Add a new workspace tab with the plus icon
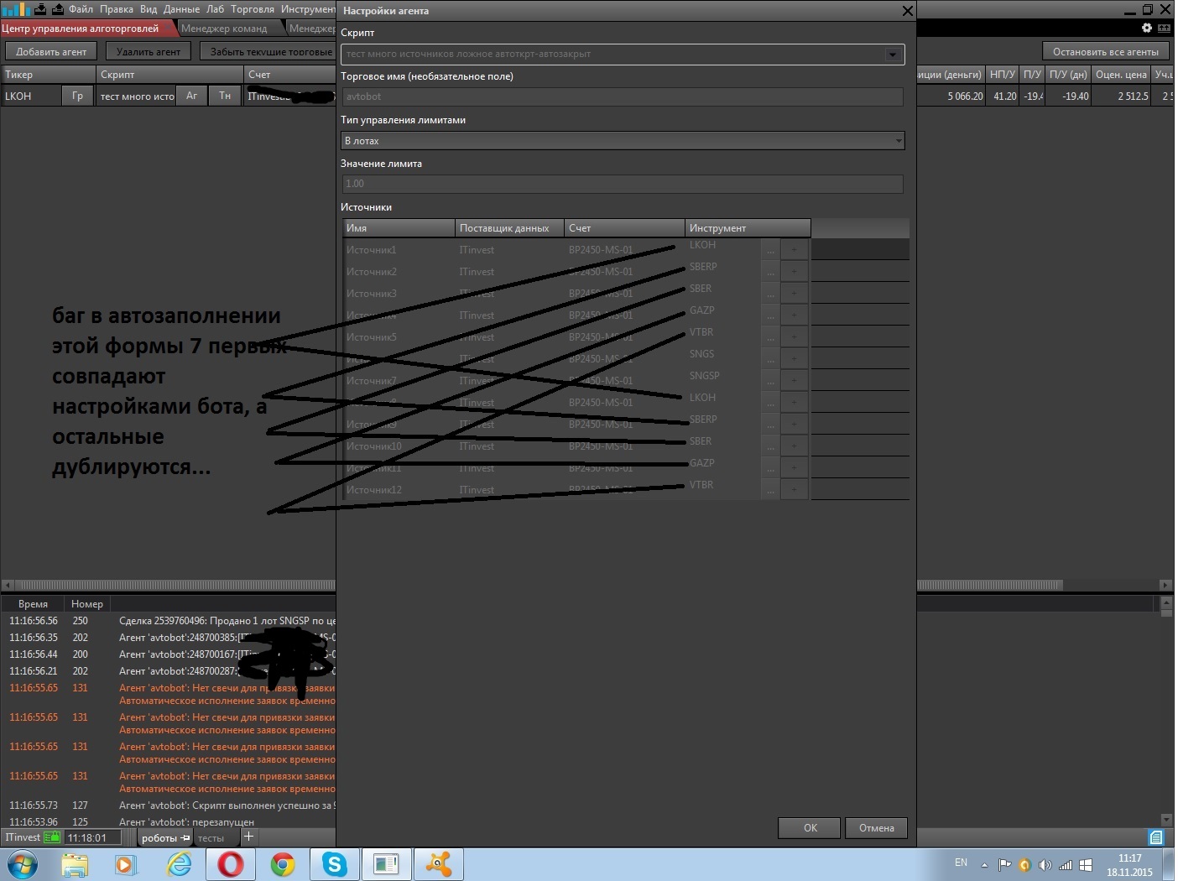Screen dimensions: 1178x881 (x=248, y=837)
